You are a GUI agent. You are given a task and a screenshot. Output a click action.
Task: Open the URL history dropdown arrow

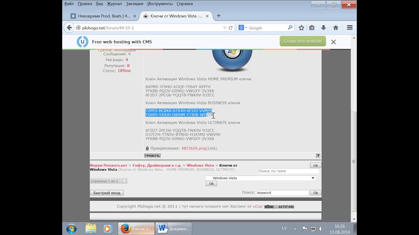tap(225, 28)
